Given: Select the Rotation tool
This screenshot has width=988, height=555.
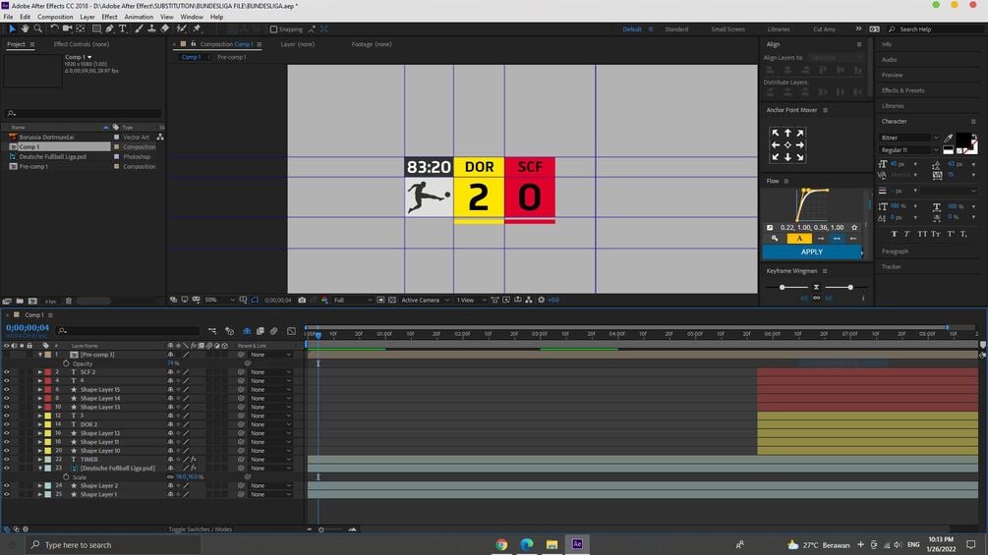Looking at the screenshot, I should pyautogui.click(x=54, y=28).
